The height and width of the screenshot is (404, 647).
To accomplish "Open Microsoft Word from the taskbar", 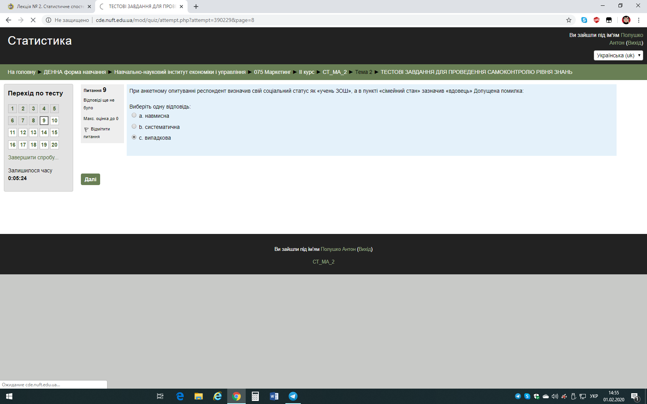I will coord(274,396).
